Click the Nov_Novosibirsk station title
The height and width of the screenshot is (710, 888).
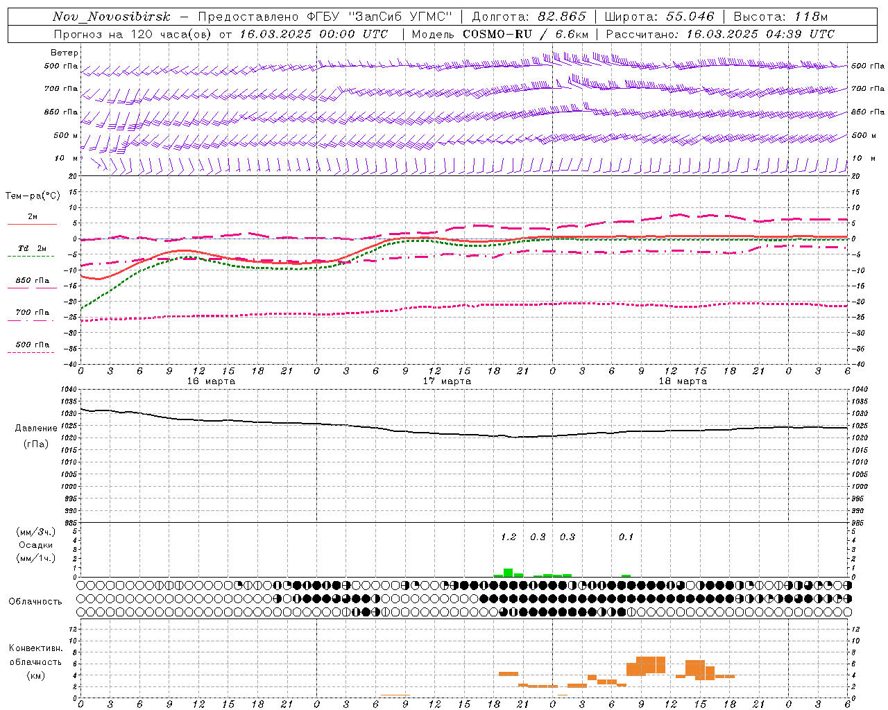112,17
